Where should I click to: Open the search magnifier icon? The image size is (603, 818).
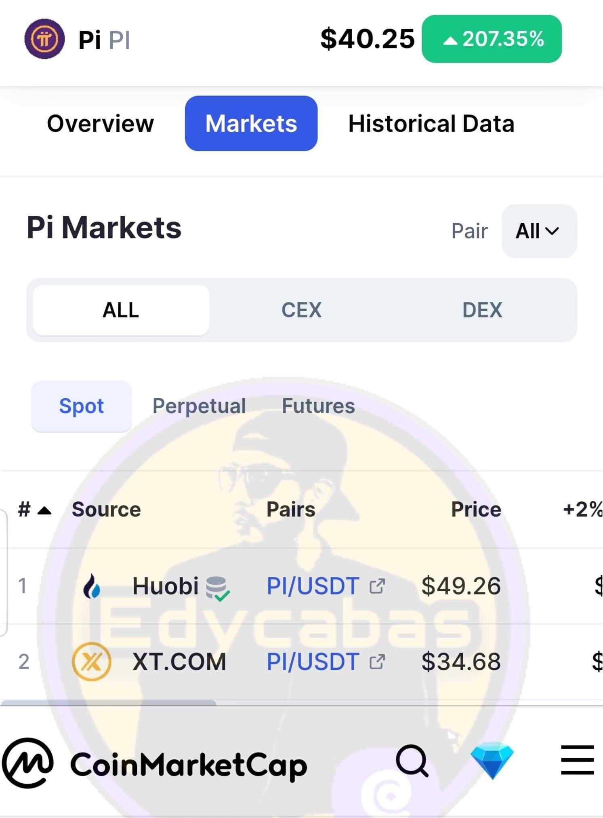pos(412,761)
